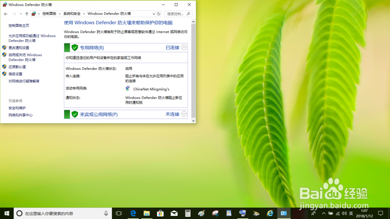Click the green shield next to 专用网络
Screen dimensions: 390x219
[x=74, y=48]
